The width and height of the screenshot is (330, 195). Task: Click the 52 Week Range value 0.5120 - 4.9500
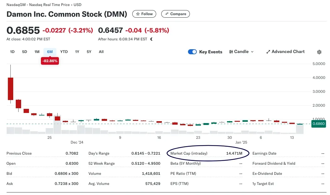click(146, 163)
